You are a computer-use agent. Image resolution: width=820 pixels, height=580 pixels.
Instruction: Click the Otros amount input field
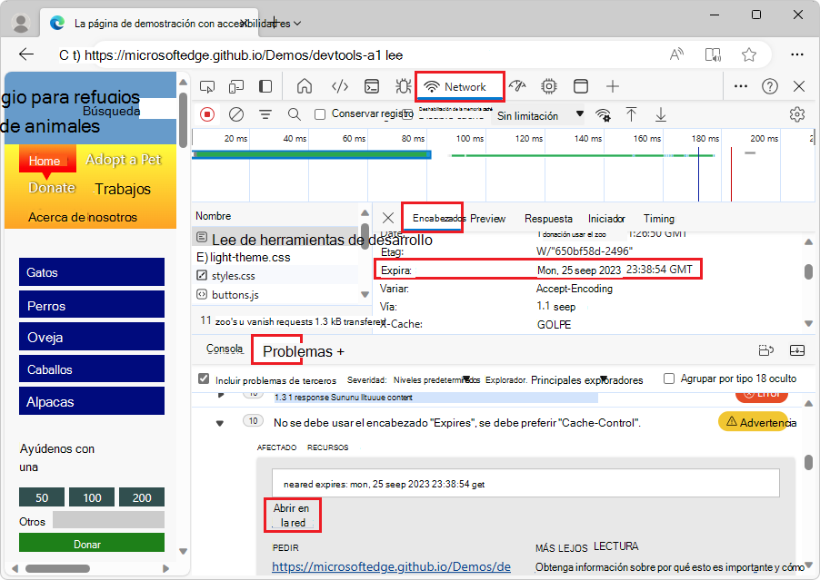click(x=108, y=519)
